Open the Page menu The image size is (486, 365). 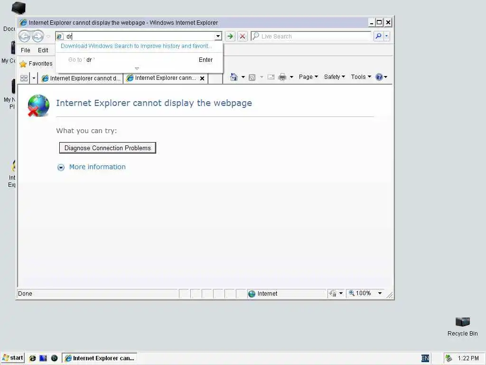308,77
